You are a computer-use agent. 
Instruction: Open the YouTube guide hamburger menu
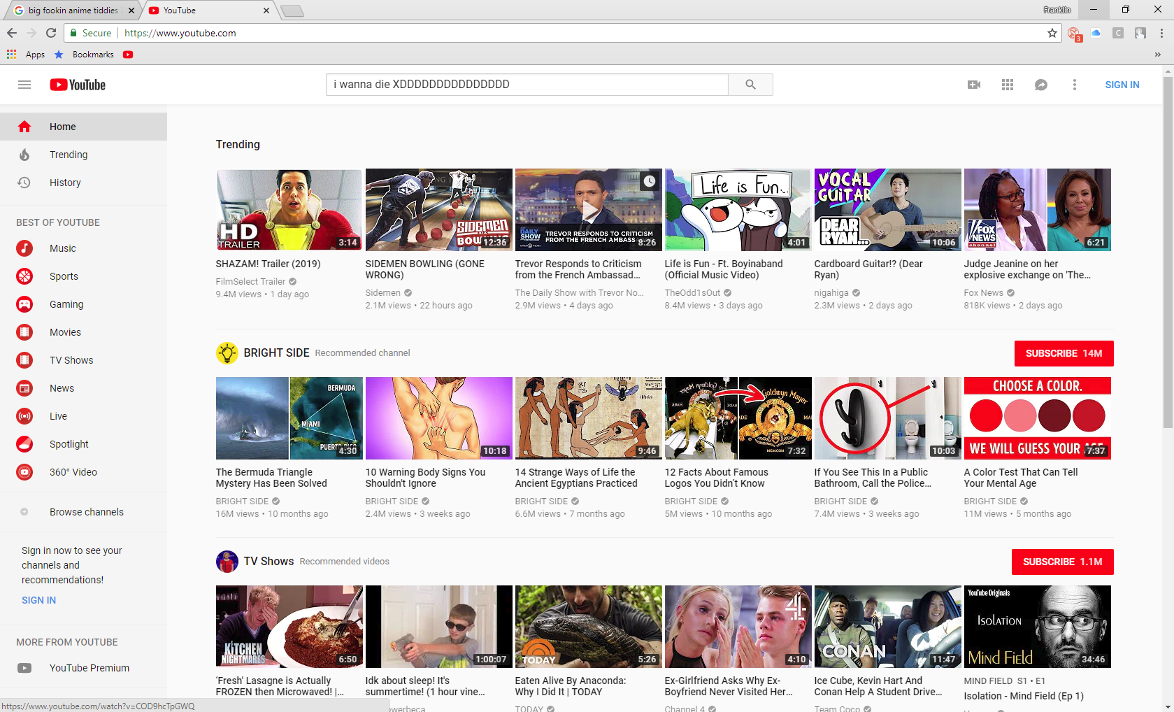tap(24, 85)
